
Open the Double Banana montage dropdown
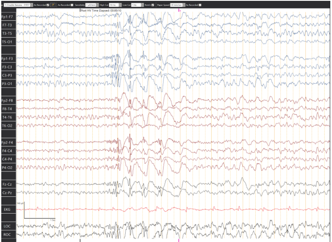(x=19, y=5)
